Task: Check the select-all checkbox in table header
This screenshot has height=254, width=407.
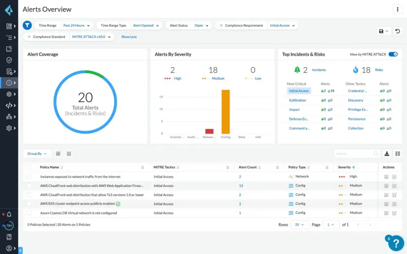Action: coord(28,167)
